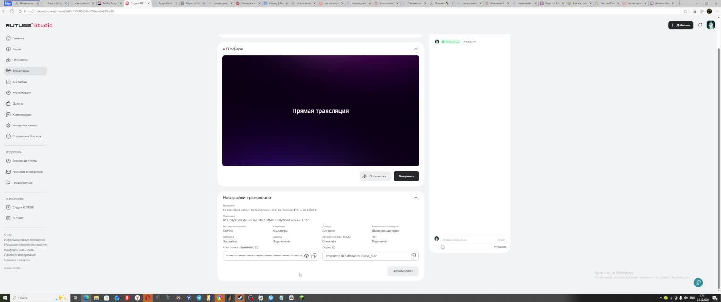Viewport: 721px width, 302px height.
Task: Open Пользовательское соглашение link
Action: (x=25, y=245)
